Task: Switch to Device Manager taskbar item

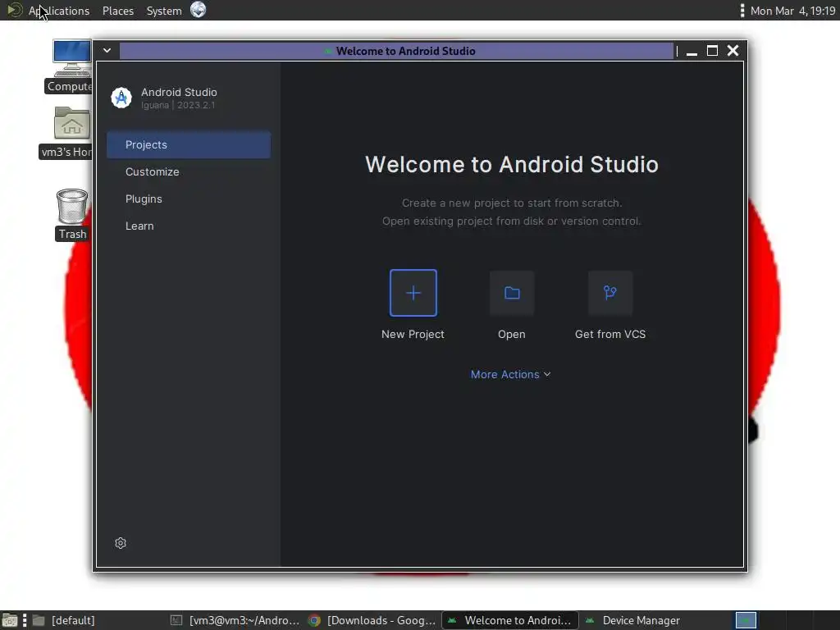Action: (641, 620)
